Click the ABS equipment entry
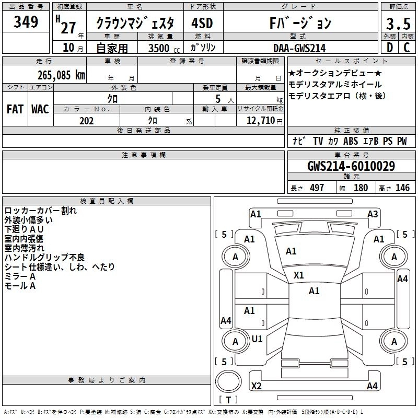The width and height of the screenshot is (418, 418). click(351, 141)
